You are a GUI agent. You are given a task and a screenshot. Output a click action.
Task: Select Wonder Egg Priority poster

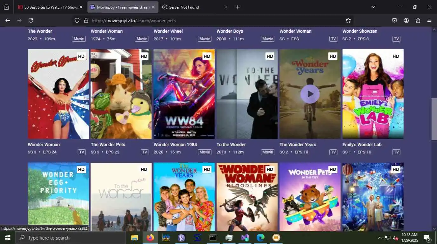58,197
